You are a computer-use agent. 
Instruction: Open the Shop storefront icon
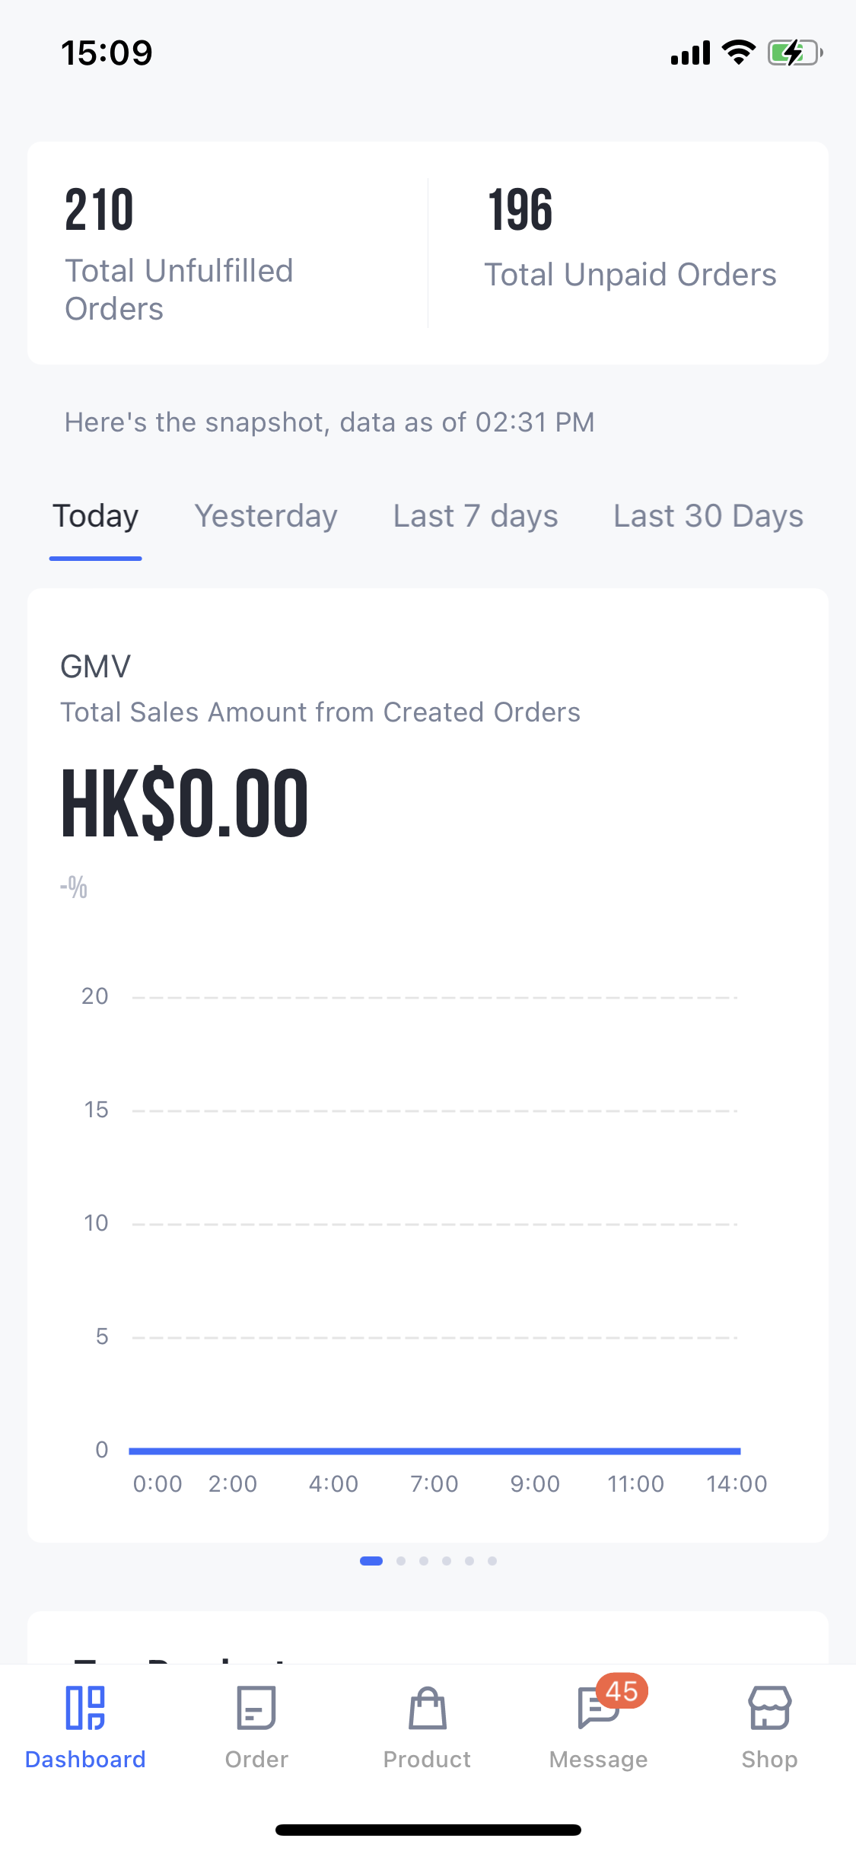coord(769,1708)
